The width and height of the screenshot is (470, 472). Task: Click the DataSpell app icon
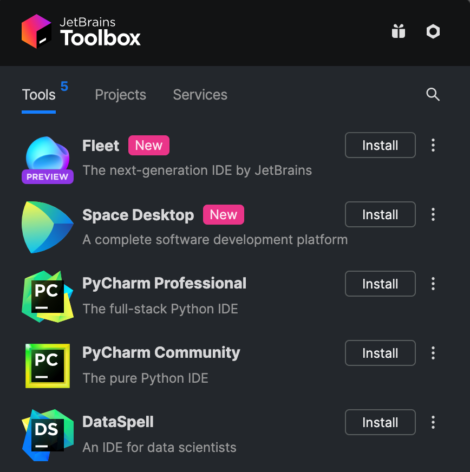coord(47,434)
